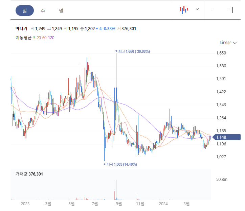Click the 1,106 price axis label
The width and height of the screenshot is (245, 211).
pyautogui.click(x=221, y=144)
